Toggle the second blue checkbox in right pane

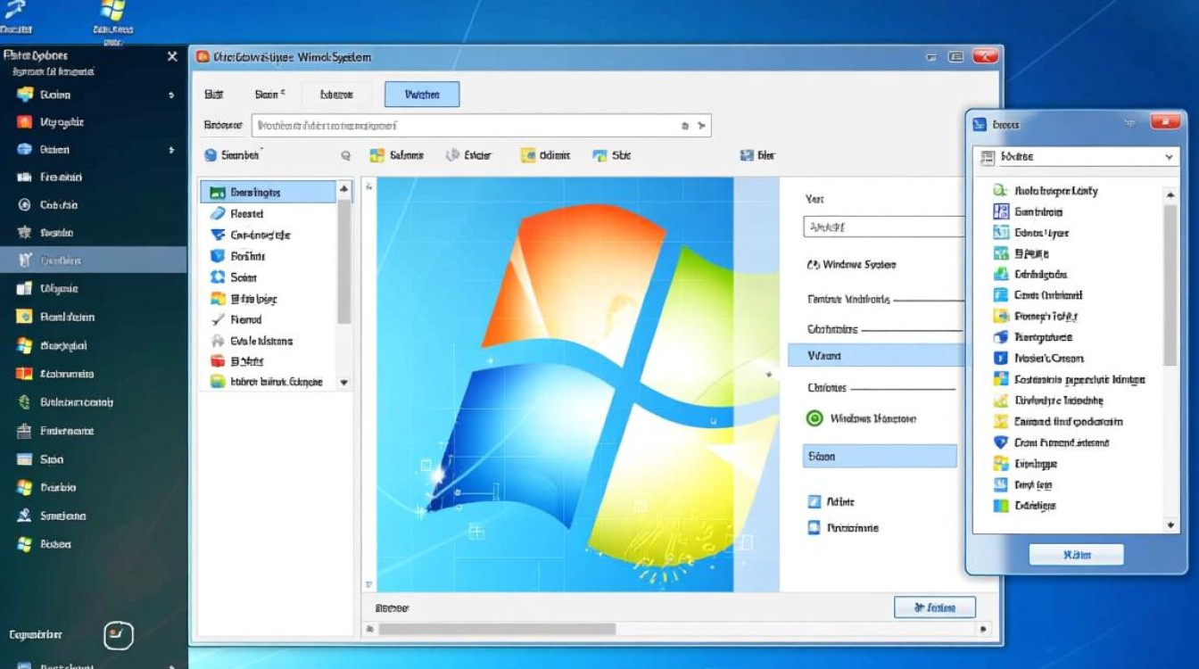point(814,527)
